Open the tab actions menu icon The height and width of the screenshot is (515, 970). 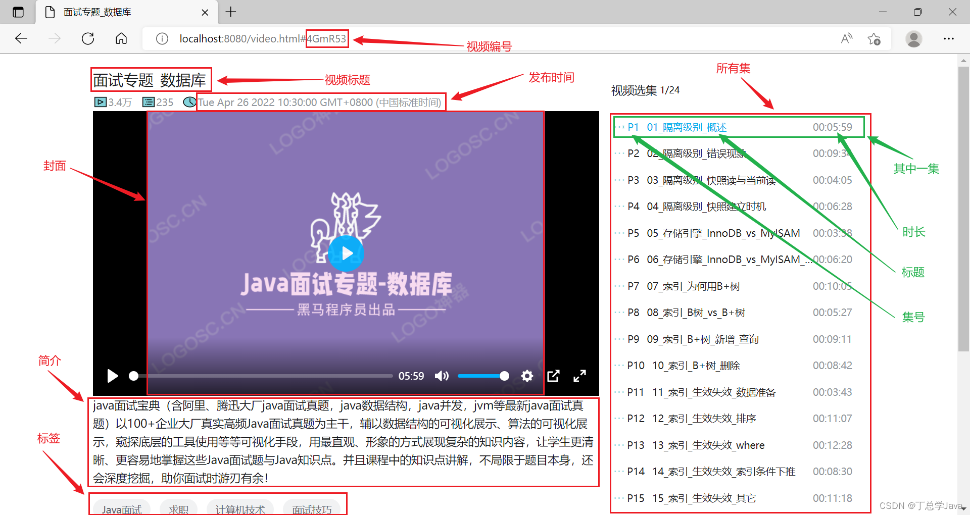click(18, 12)
